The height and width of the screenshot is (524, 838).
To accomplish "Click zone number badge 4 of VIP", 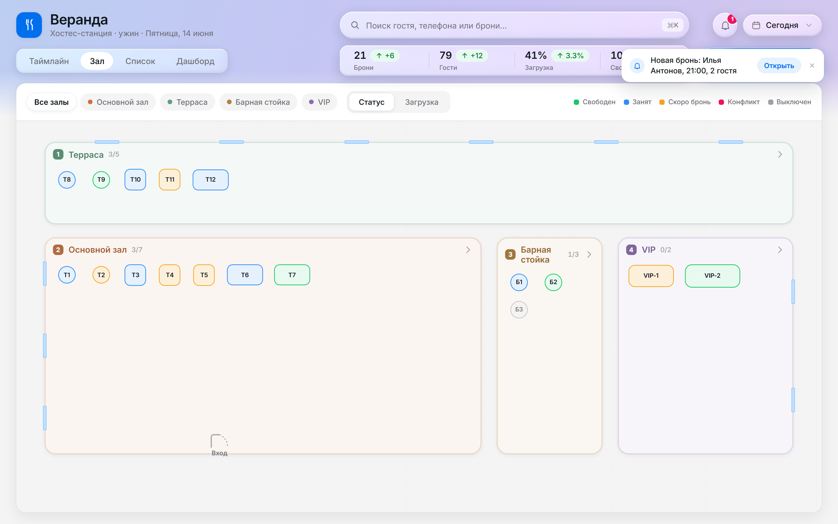I will pos(631,249).
